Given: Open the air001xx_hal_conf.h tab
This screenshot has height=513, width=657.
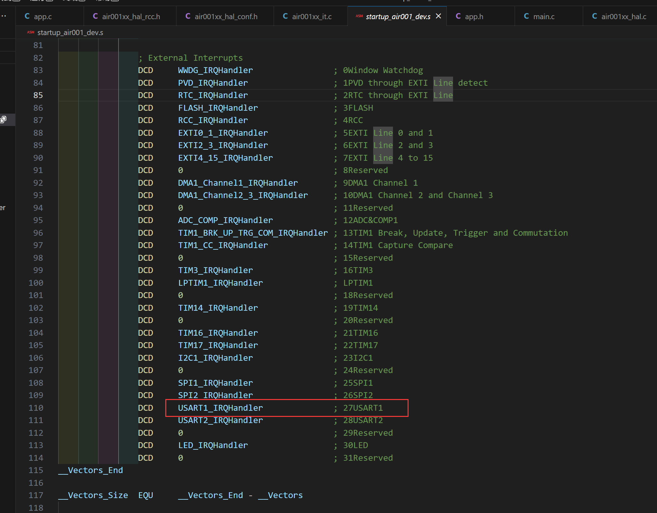Looking at the screenshot, I should 226,17.
